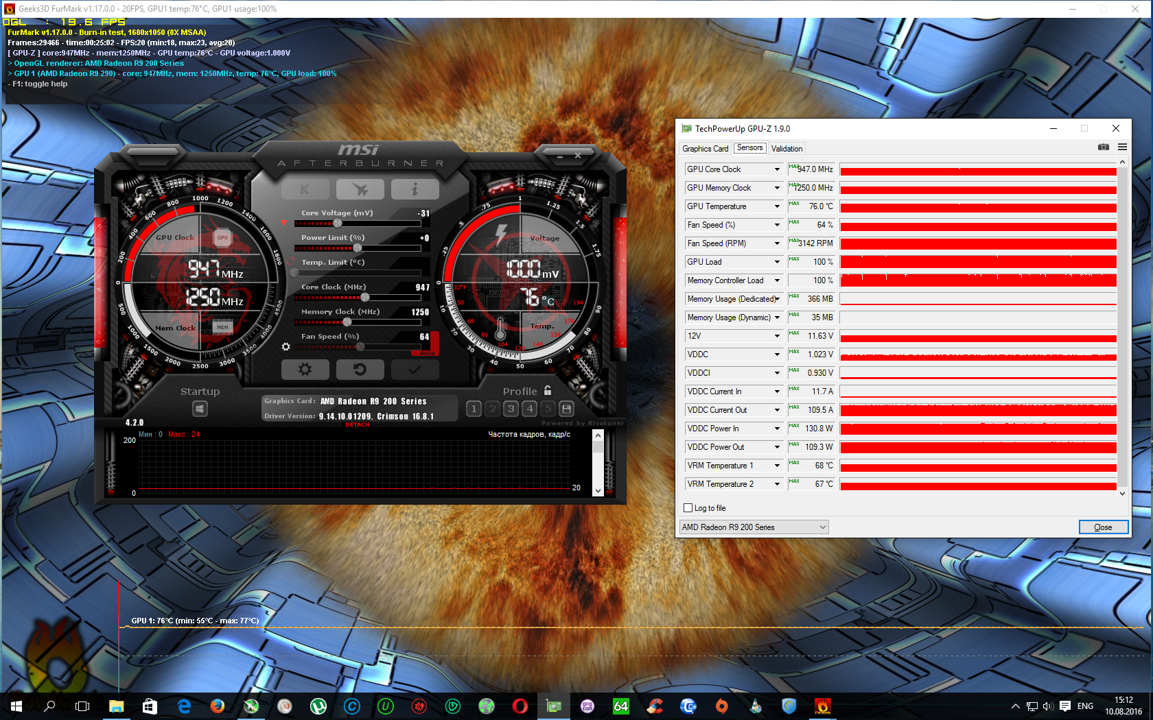The image size is (1153, 720).
Task: Open GOG Galaxy from the taskbar
Action: pos(587,706)
